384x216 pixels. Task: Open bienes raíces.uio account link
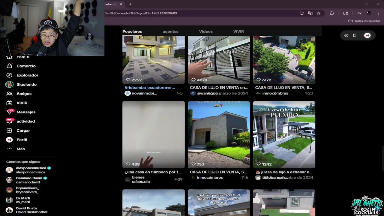point(141,179)
